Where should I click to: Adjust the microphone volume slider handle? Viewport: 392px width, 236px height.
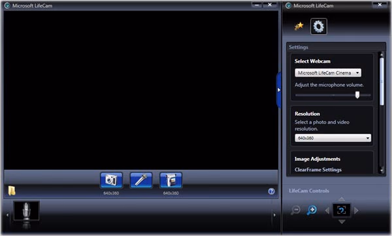[x=357, y=95]
